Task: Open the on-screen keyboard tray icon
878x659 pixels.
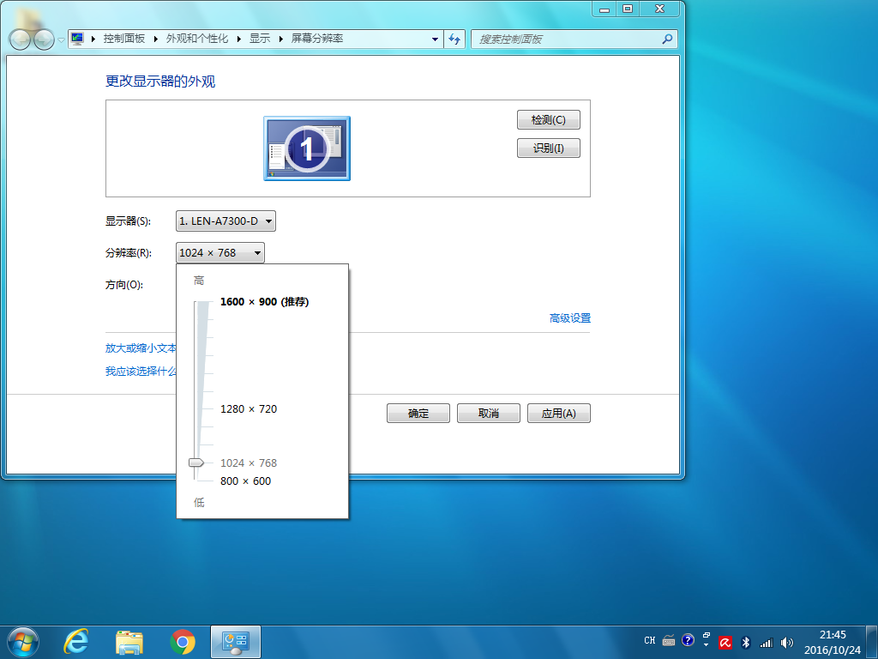Action: tap(669, 640)
